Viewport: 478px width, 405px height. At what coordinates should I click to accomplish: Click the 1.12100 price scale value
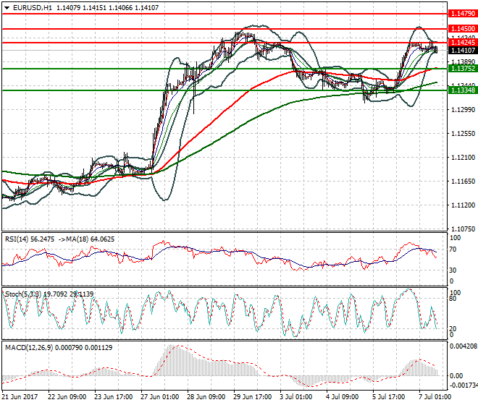tap(463, 158)
